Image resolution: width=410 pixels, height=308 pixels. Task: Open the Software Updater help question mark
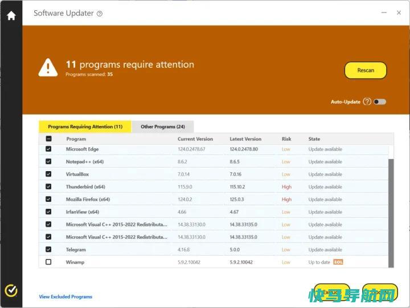click(100, 14)
